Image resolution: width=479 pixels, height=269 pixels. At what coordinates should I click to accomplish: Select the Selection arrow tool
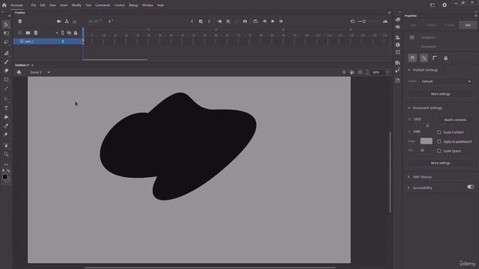[x=6, y=25]
